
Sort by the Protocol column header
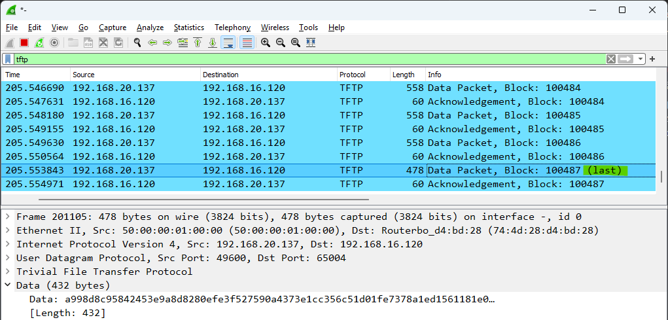tap(363, 75)
